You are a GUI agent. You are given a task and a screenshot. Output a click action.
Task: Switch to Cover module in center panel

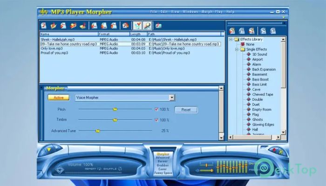click(163, 169)
